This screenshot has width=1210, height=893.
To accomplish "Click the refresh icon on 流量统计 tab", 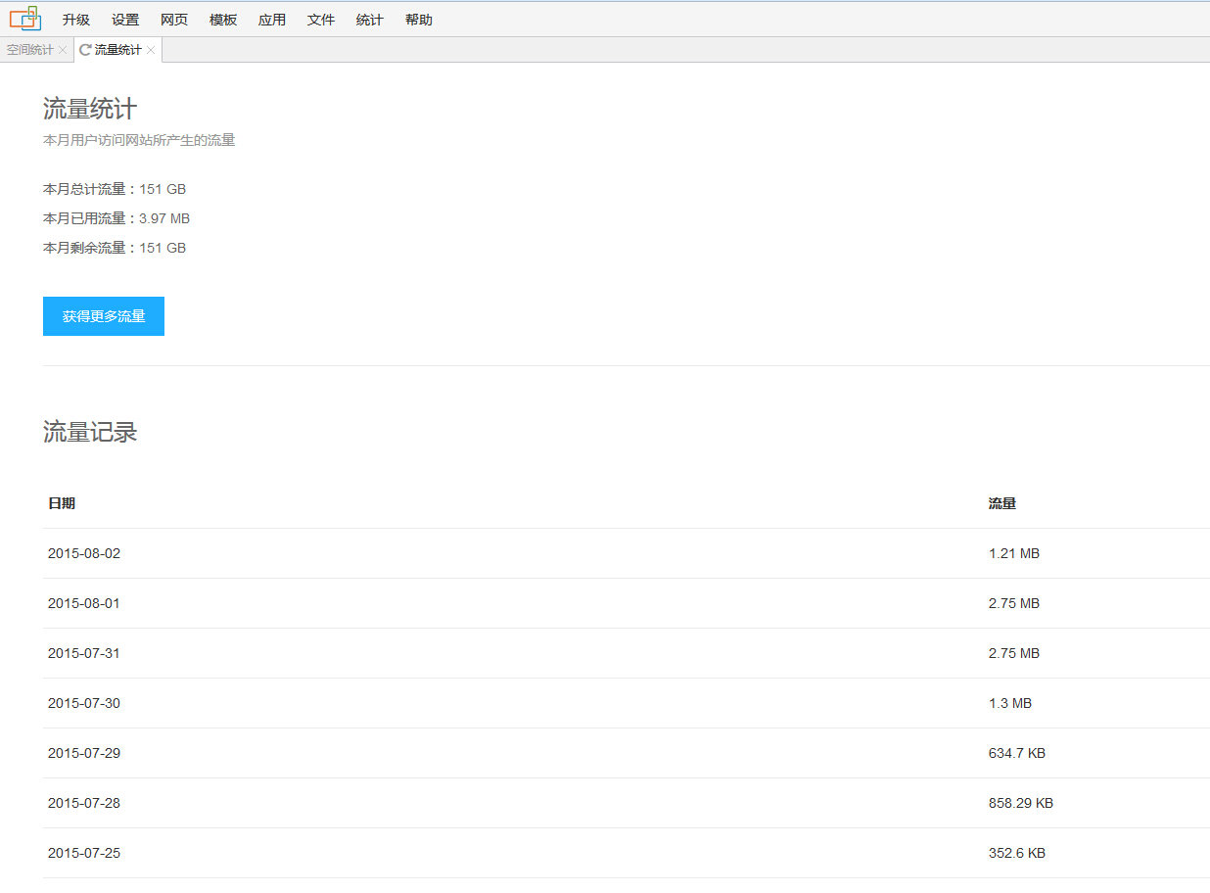I will (85, 50).
